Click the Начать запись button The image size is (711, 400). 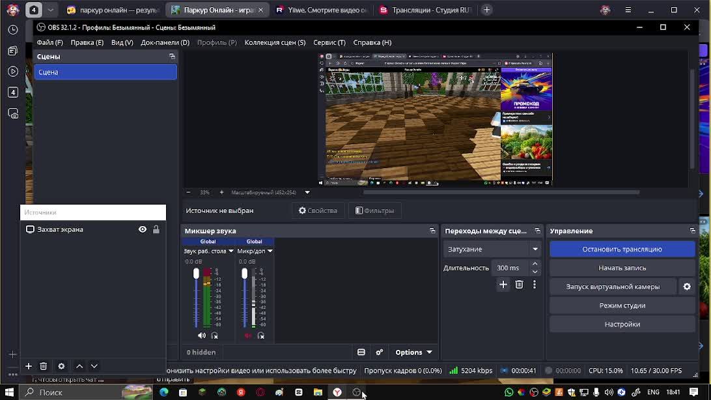point(622,268)
